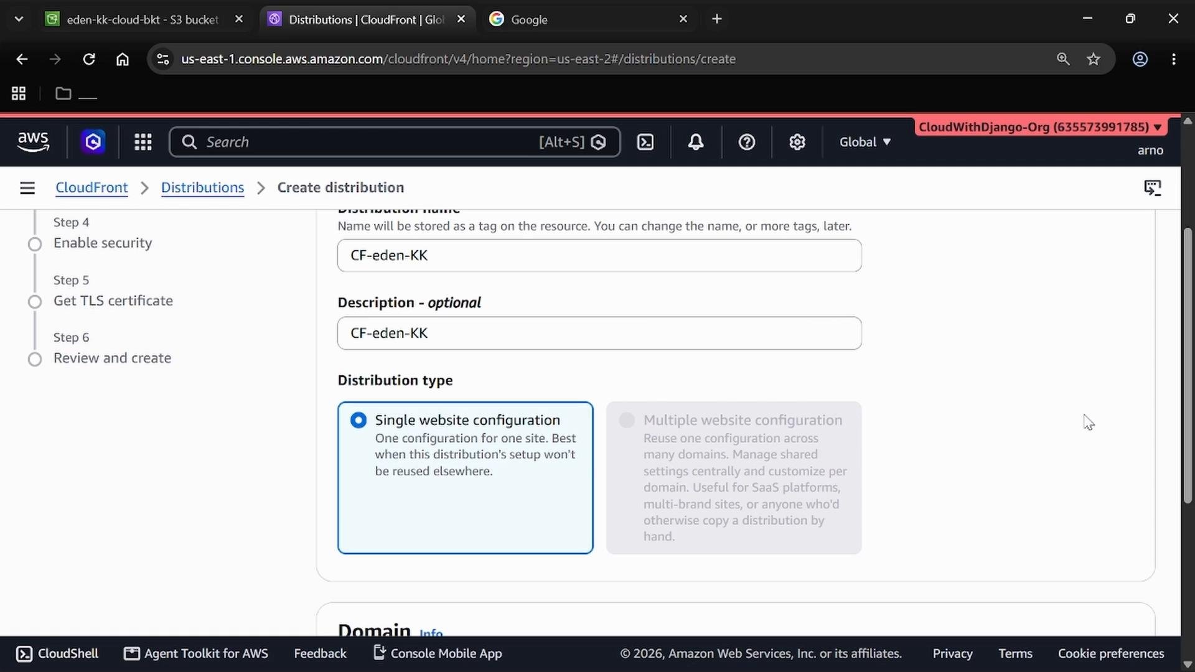Open CloudShell in the footer
Viewport: 1195px width, 672px height.
(x=57, y=653)
